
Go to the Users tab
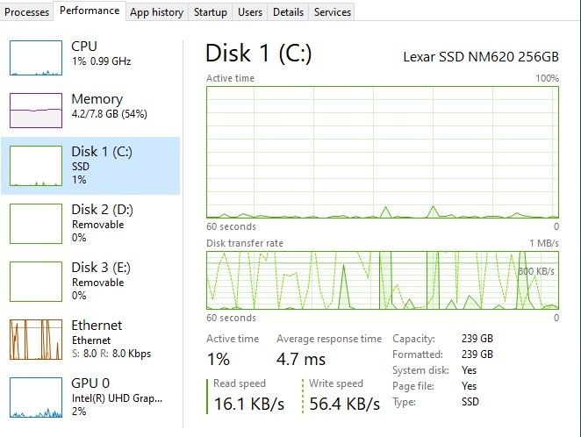coord(250,12)
